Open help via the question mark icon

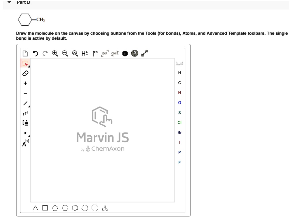[134, 53]
